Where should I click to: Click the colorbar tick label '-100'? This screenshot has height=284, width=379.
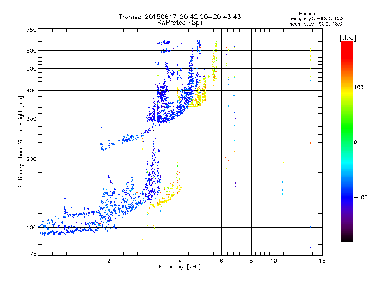(361, 197)
